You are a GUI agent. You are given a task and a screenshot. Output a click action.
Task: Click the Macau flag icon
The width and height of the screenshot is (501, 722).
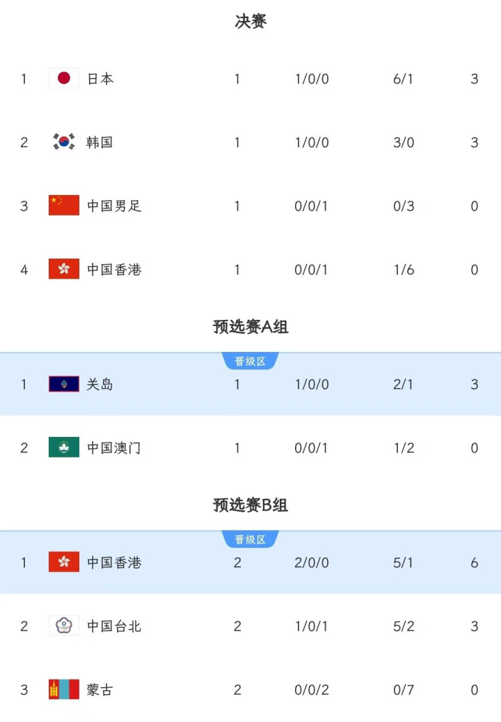pyautogui.click(x=64, y=447)
